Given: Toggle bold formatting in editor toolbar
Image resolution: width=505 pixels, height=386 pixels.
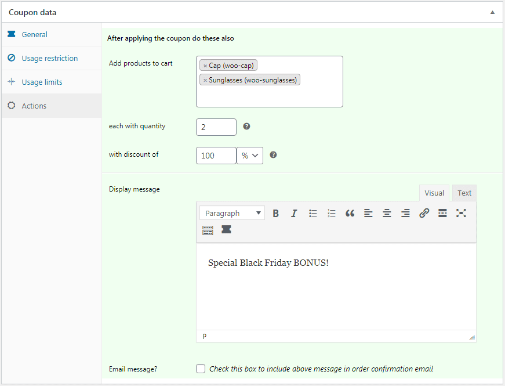Looking at the screenshot, I should click(275, 213).
